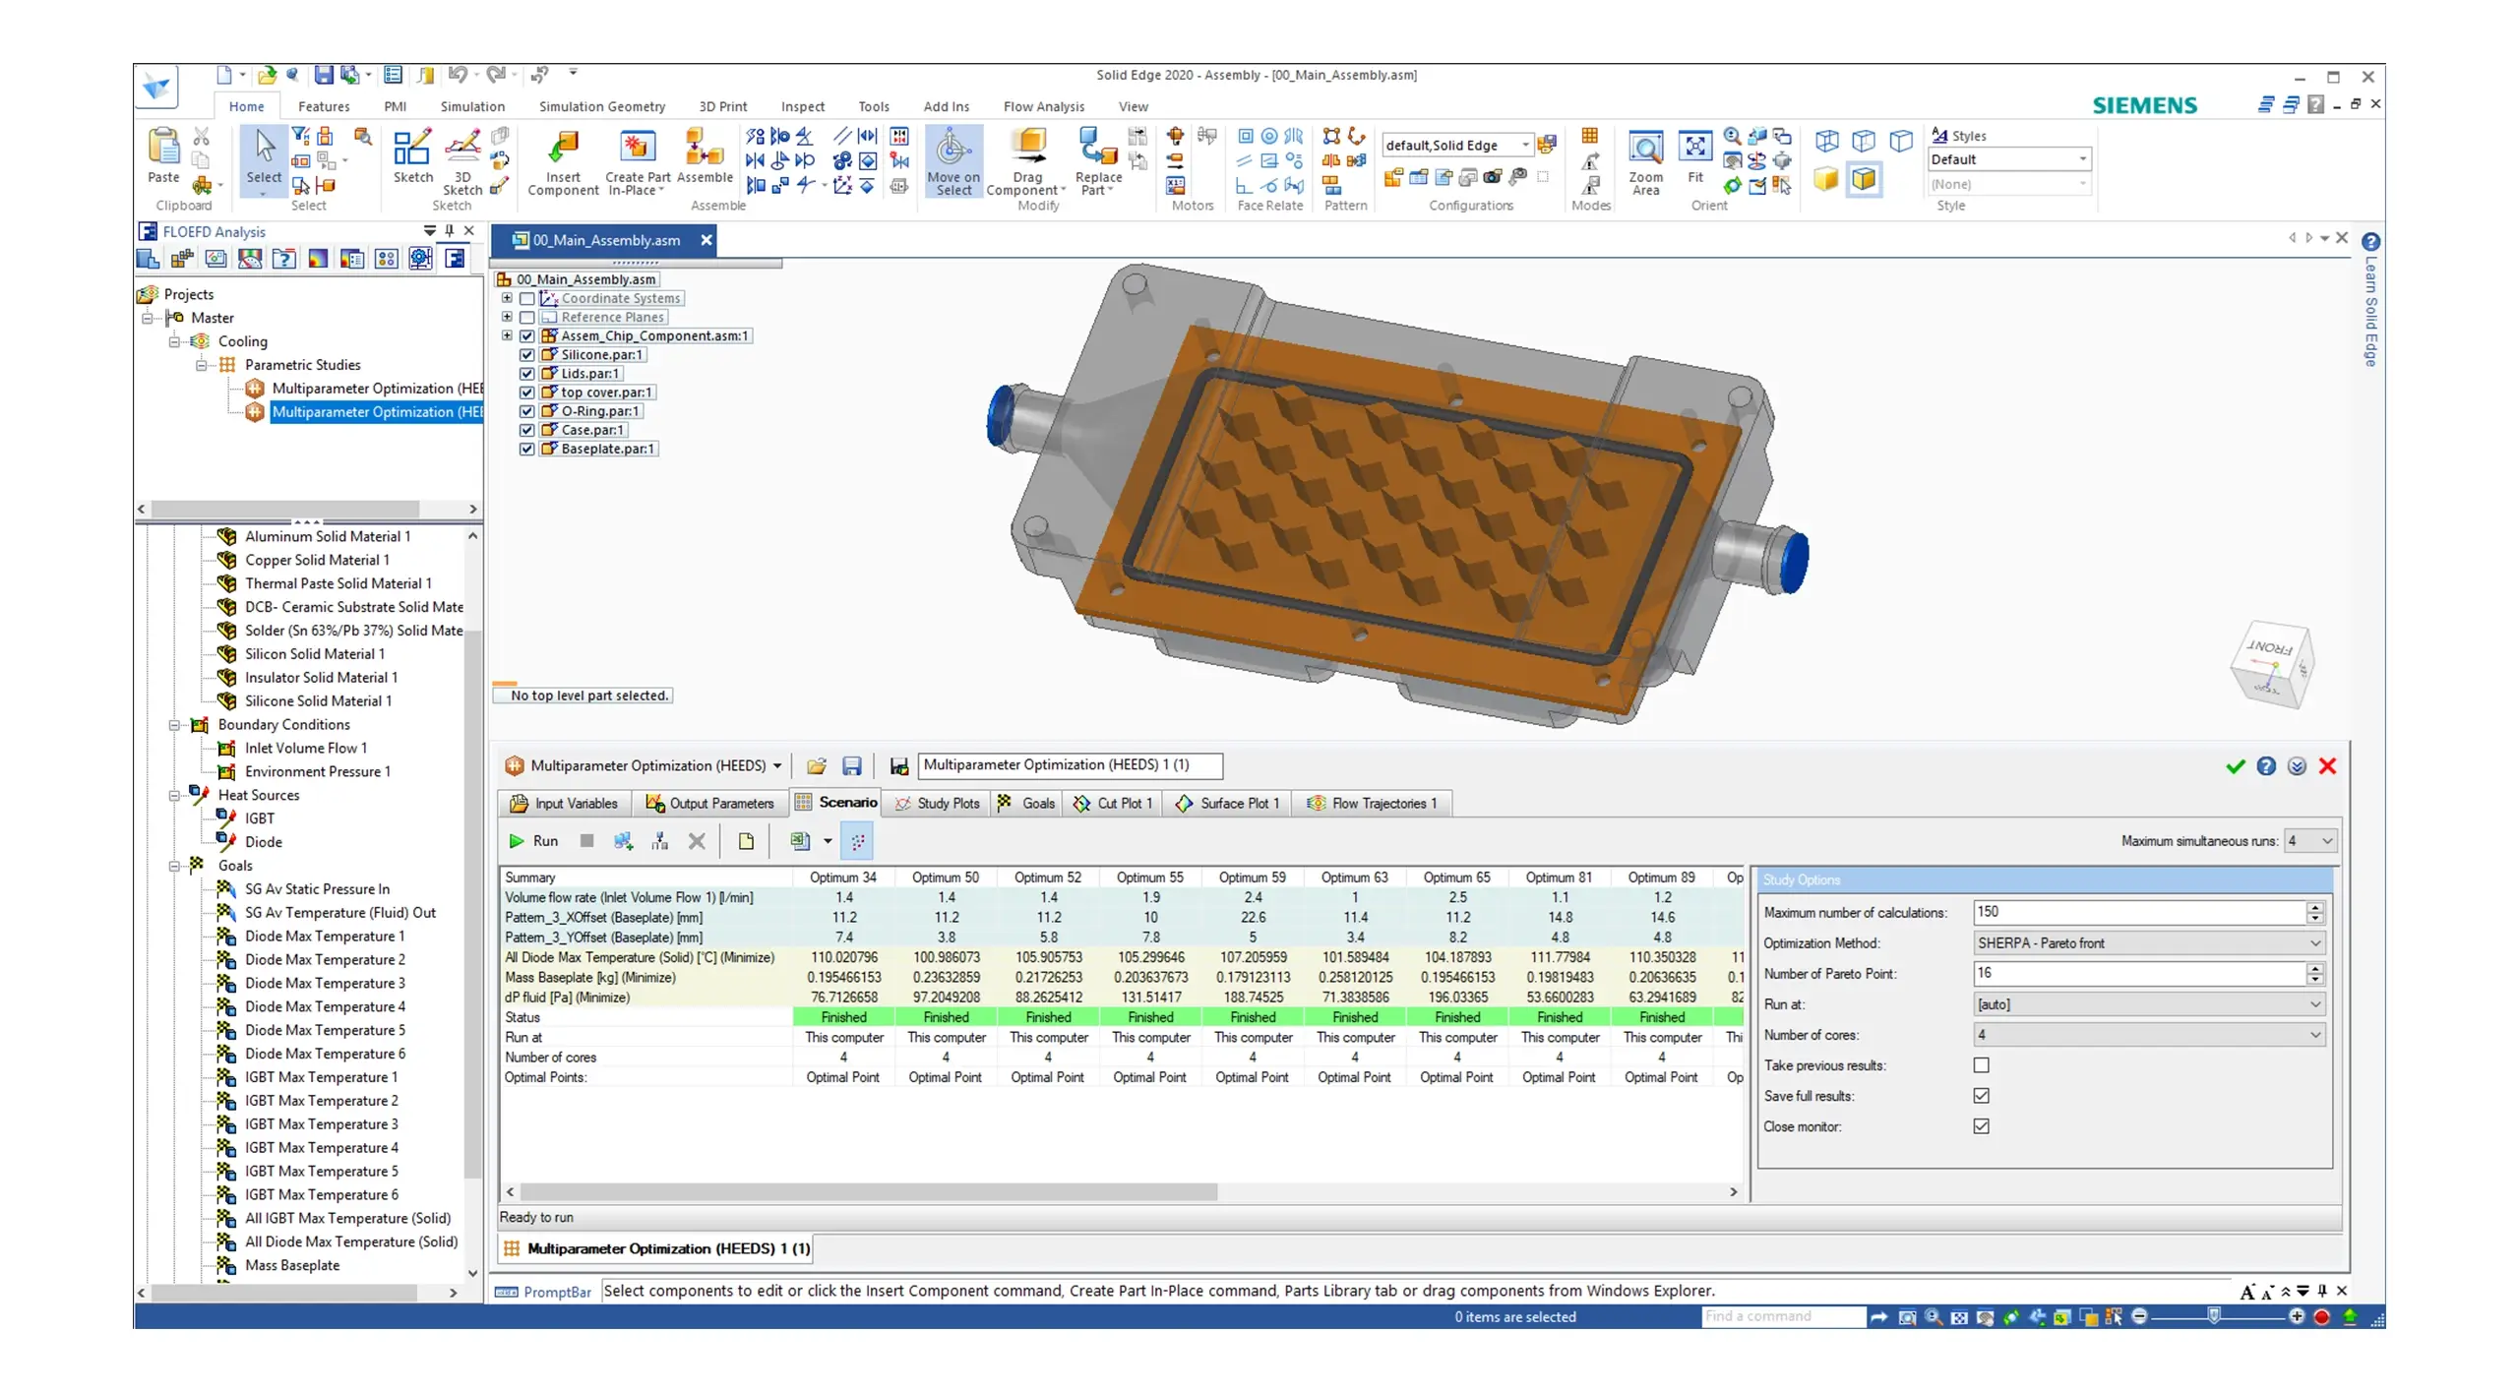The image size is (2519, 1392).
Task: Click the new blank page icon in Scenario toolbar
Action: 746,841
